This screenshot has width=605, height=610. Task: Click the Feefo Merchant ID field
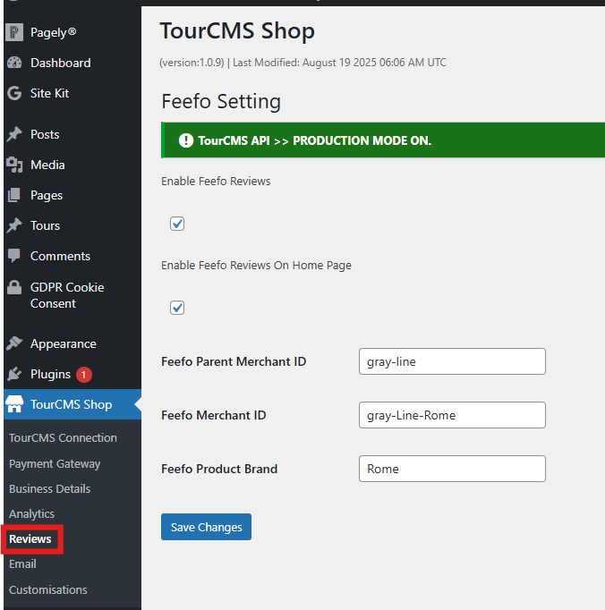[x=451, y=415]
